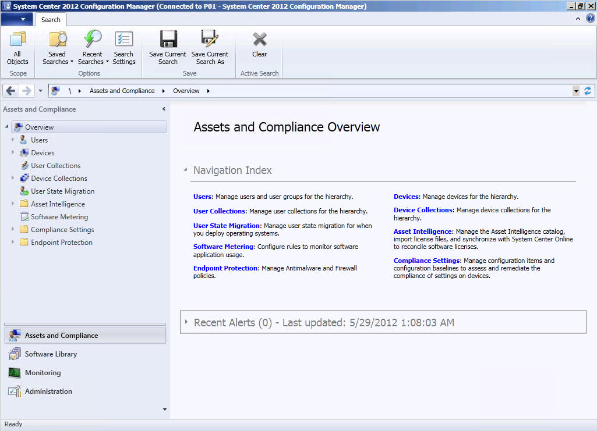Clear the active search with X icon
Viewport: 597px width, 431px height.
pos(260,40)
